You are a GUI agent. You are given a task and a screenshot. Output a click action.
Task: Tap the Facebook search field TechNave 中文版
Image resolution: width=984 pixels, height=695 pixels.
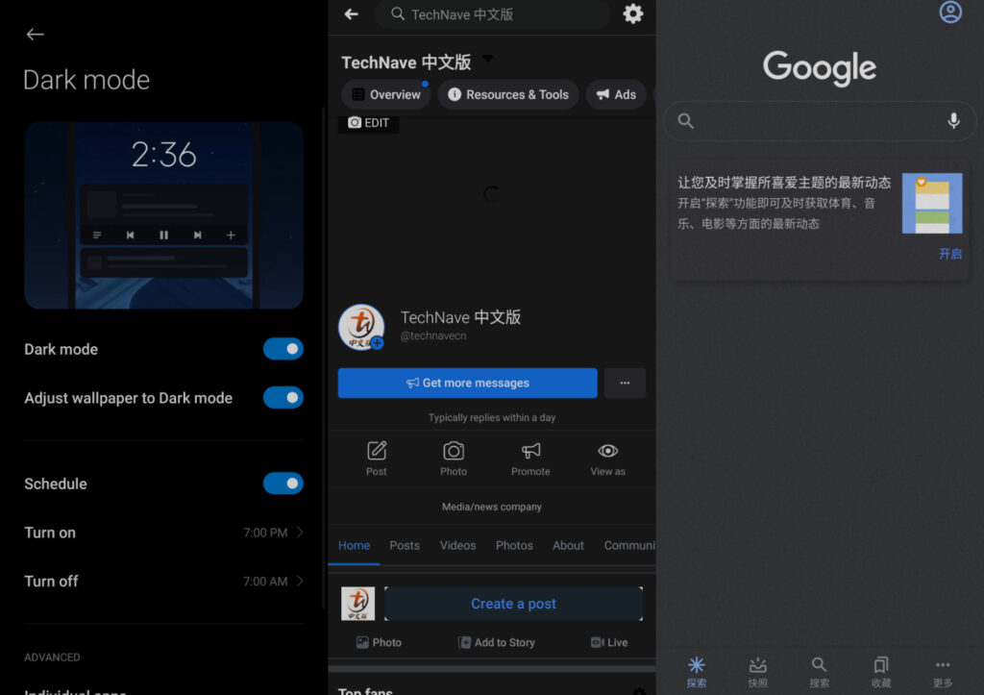pyautogui.click(x=493, y=14)
